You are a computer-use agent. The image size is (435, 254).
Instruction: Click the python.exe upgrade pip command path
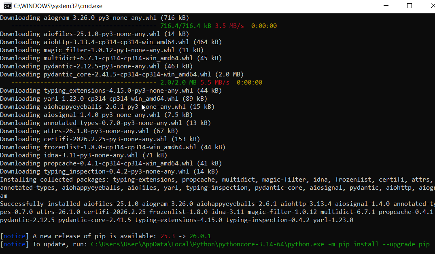click(x=260, y=244)
